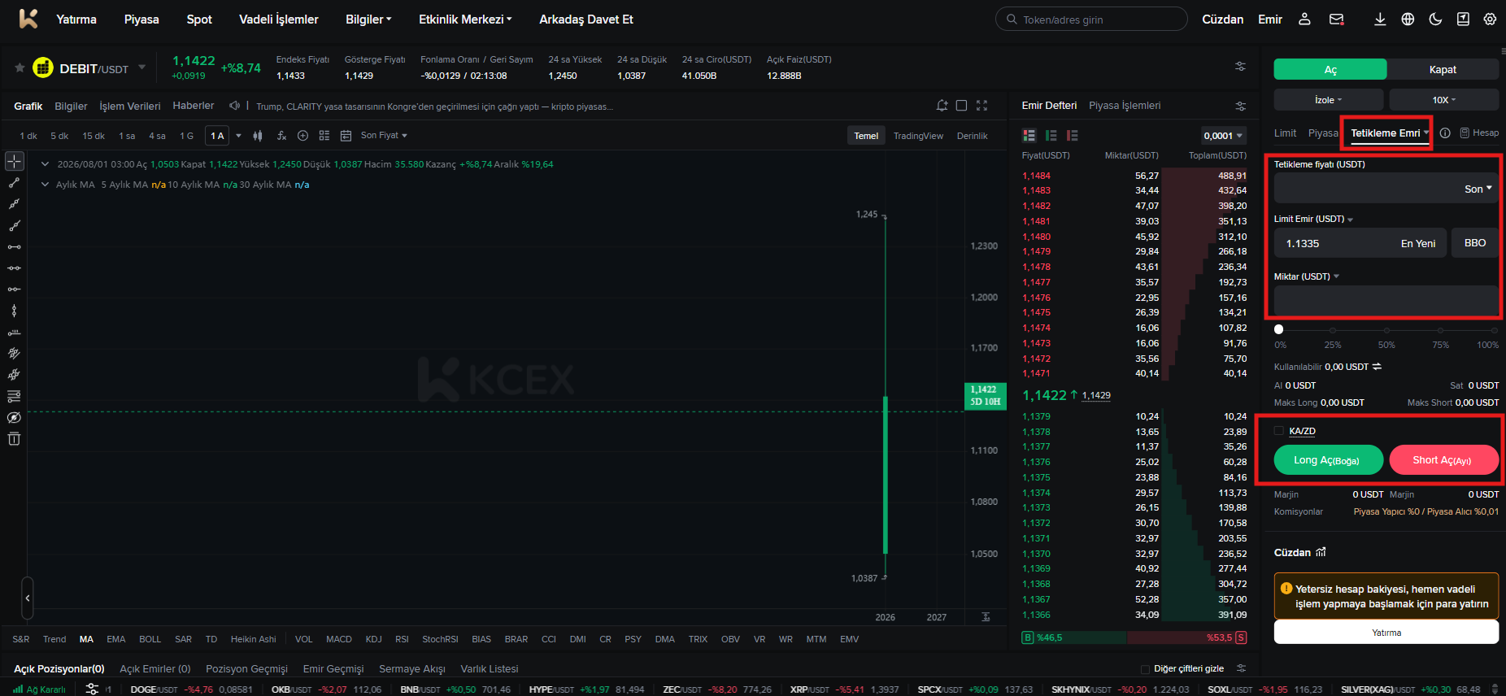Viewport: 1506px width, 696px height.
Task: Open order book 0,0001 precision dropdown
Action: click(x=1223, y=136)
